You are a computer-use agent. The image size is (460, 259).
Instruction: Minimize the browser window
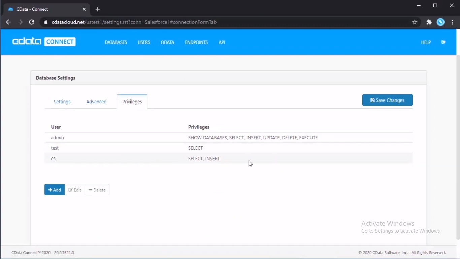click(419, 6)
